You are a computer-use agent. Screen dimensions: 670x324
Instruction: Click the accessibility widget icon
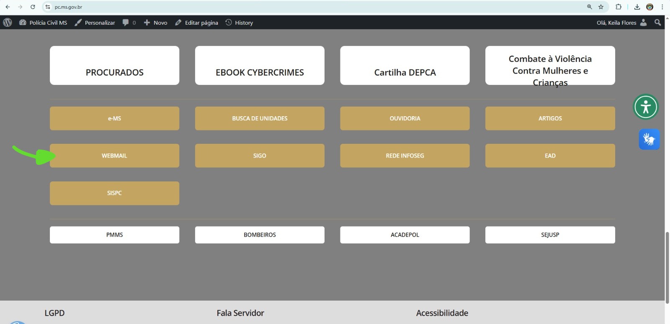pos(645,107)
